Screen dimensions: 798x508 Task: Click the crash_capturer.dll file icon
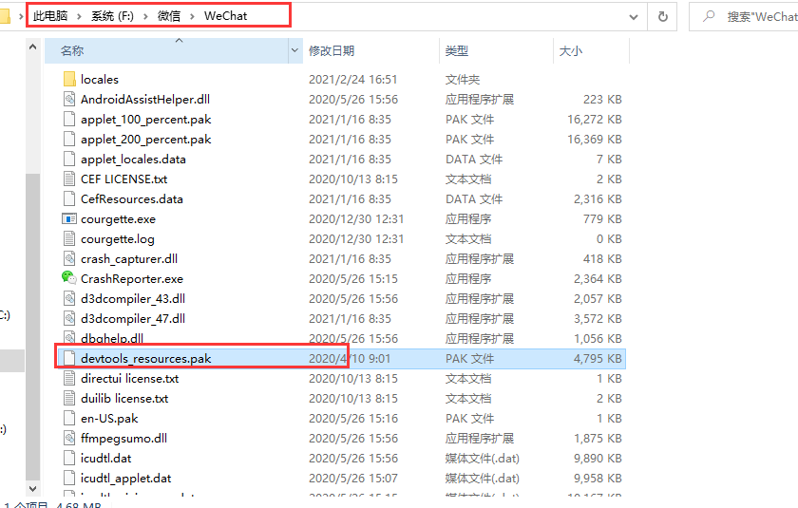69,258
